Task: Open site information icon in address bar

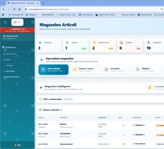Action: (x=26, y=9)
